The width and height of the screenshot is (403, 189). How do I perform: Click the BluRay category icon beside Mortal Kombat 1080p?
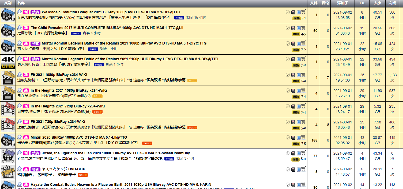tap(8, 46)
